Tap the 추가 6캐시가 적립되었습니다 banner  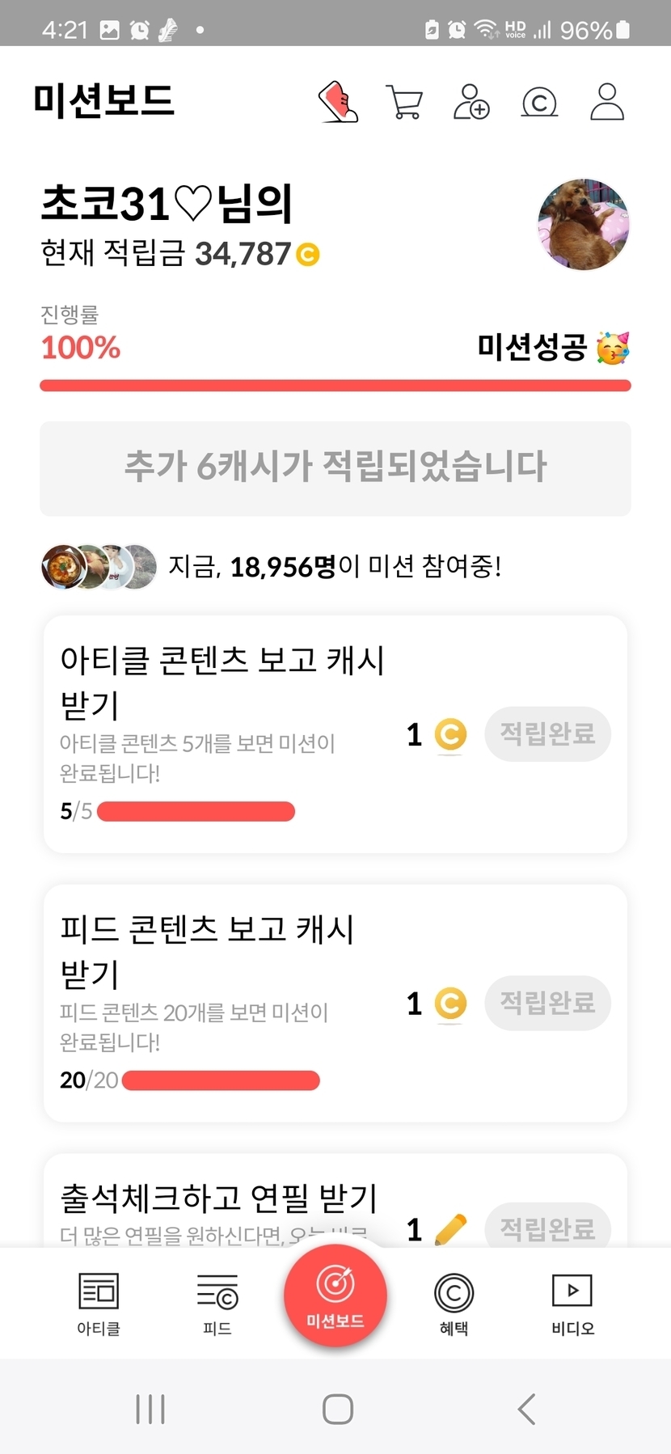(x=335, y=468)
